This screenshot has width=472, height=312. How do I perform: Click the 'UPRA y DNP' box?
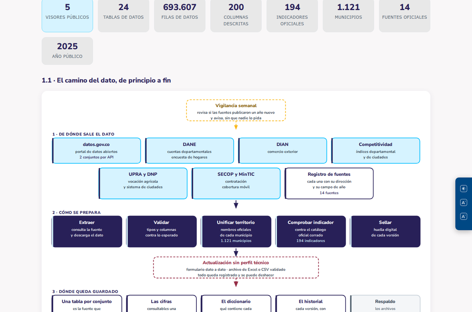click(x=143, y=183)
